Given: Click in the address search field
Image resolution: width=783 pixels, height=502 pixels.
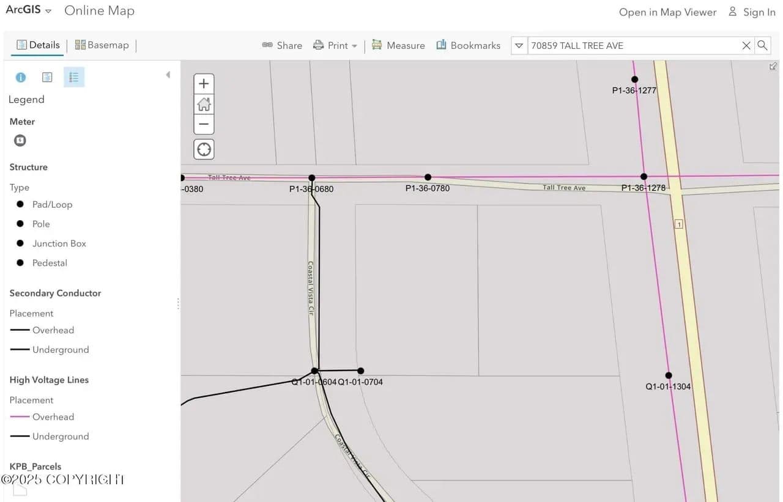Looking at the screenshot, I should [633, 45].
